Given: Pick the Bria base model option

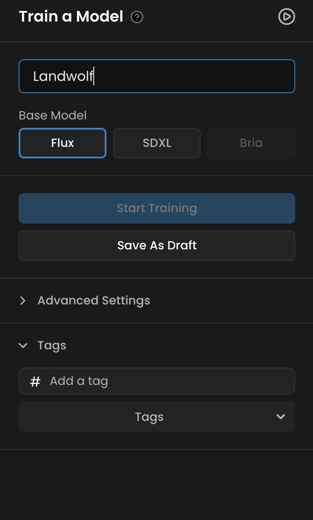Looking at the screenshot, I should click(251, 143).
